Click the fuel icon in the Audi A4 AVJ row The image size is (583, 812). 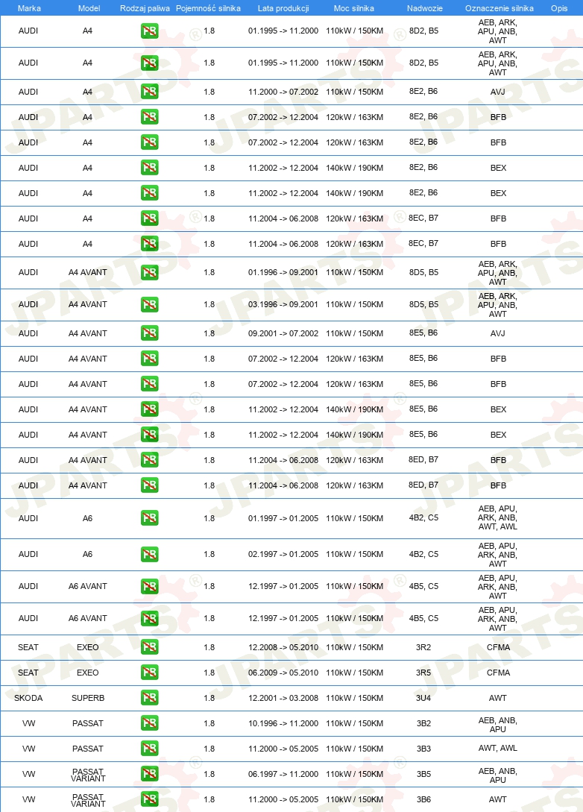pos(150,92)
